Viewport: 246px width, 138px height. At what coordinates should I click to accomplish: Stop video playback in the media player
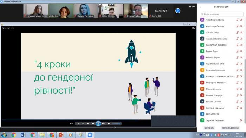(x=88, y=124)
